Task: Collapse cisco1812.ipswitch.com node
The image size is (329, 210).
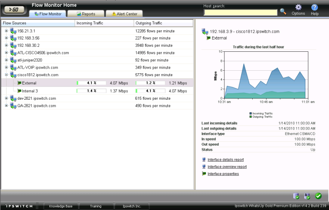Action: 6,74
